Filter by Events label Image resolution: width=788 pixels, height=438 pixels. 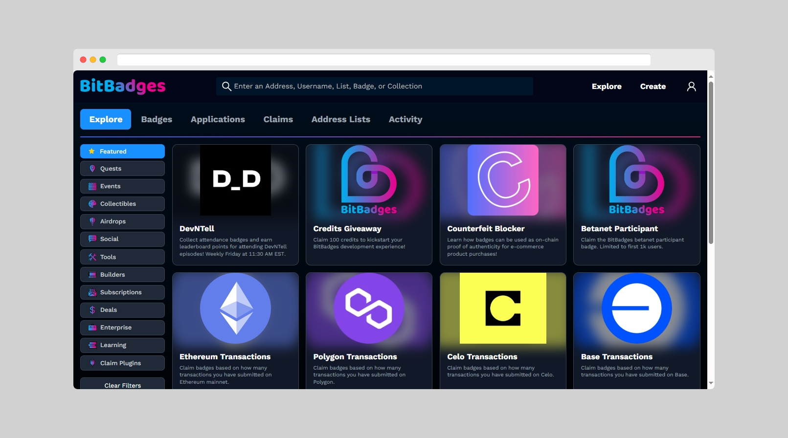[110, 186]
